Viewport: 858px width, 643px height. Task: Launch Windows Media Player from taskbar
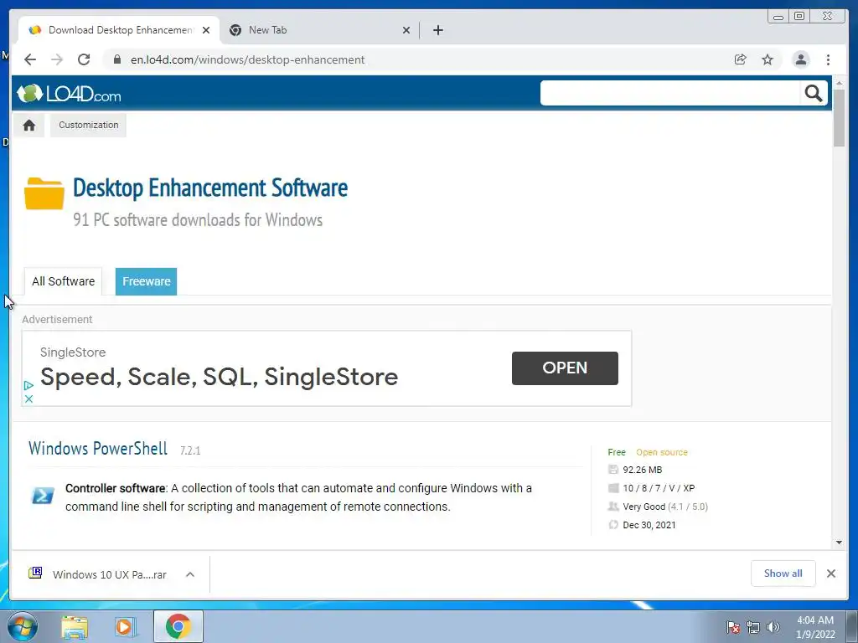click(x=126, y=627)
